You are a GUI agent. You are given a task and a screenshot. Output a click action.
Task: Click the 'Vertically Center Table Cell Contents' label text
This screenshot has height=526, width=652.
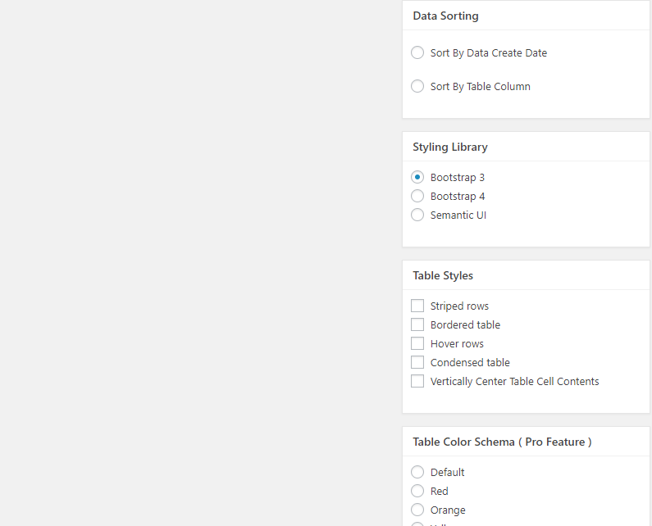[x=514, y=382]
